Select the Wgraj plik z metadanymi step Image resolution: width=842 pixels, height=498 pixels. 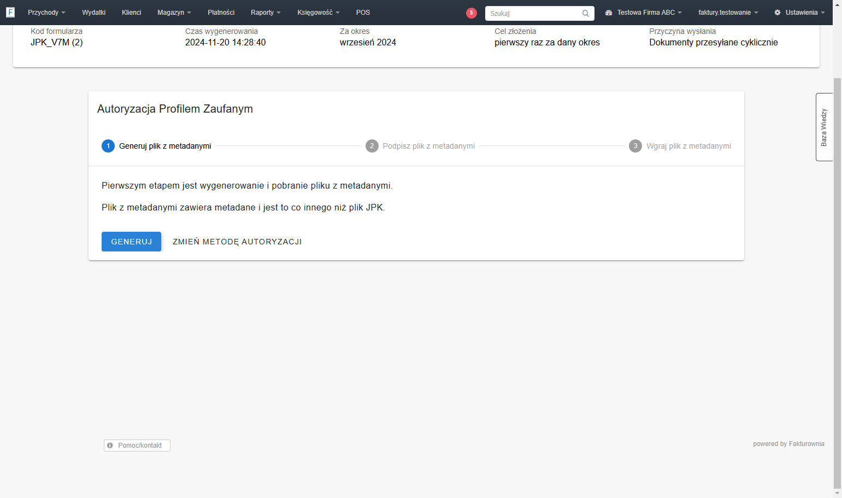pos(680,146)
